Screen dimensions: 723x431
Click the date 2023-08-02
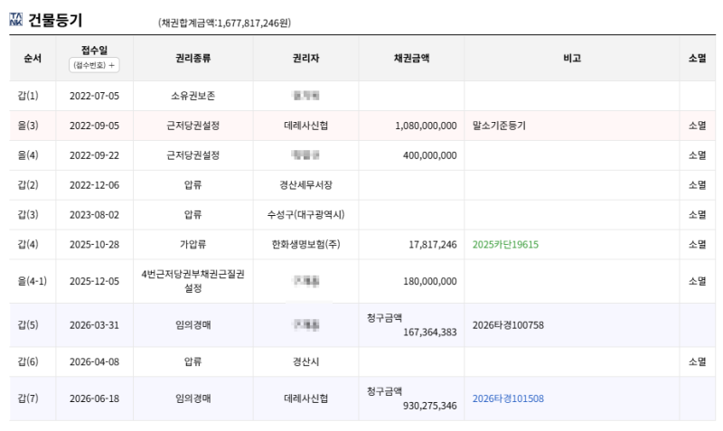(94, 214)
